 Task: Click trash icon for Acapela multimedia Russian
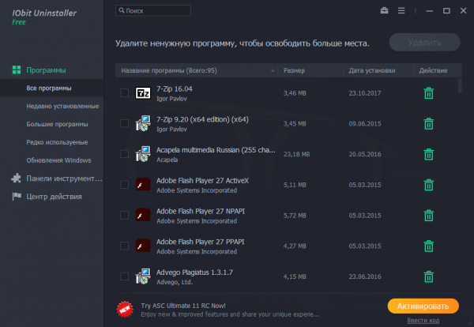[429, 154]
